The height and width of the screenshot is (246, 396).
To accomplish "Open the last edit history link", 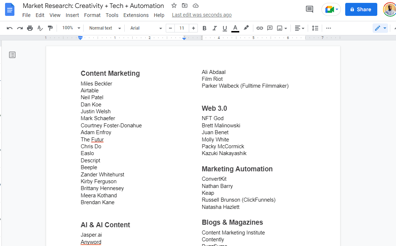I will (202, 15).
